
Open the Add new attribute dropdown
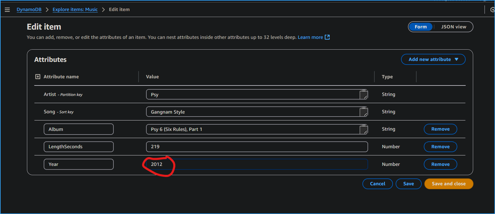click(433, 59)
